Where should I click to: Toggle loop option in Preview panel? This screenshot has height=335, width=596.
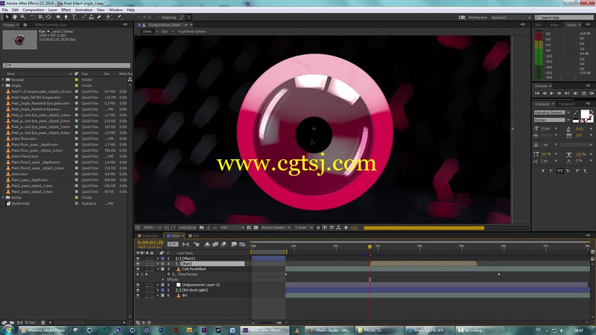[x=584, y=94]
